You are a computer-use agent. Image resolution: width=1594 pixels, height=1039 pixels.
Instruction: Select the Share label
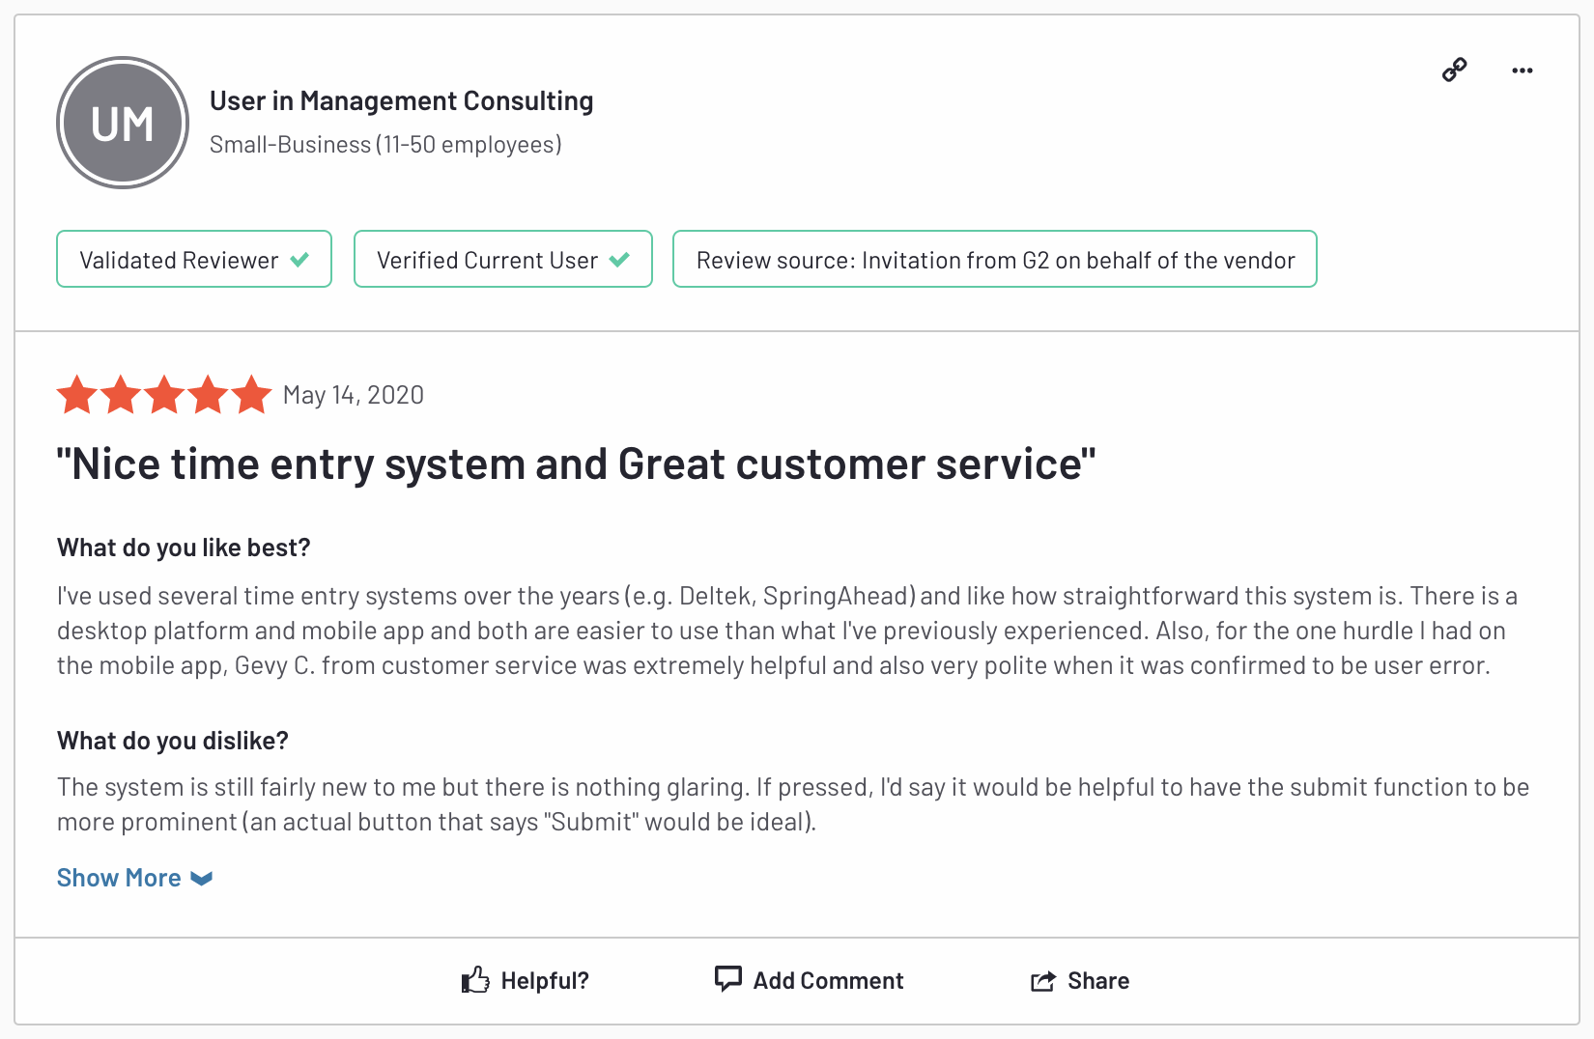click(1098, 981)
